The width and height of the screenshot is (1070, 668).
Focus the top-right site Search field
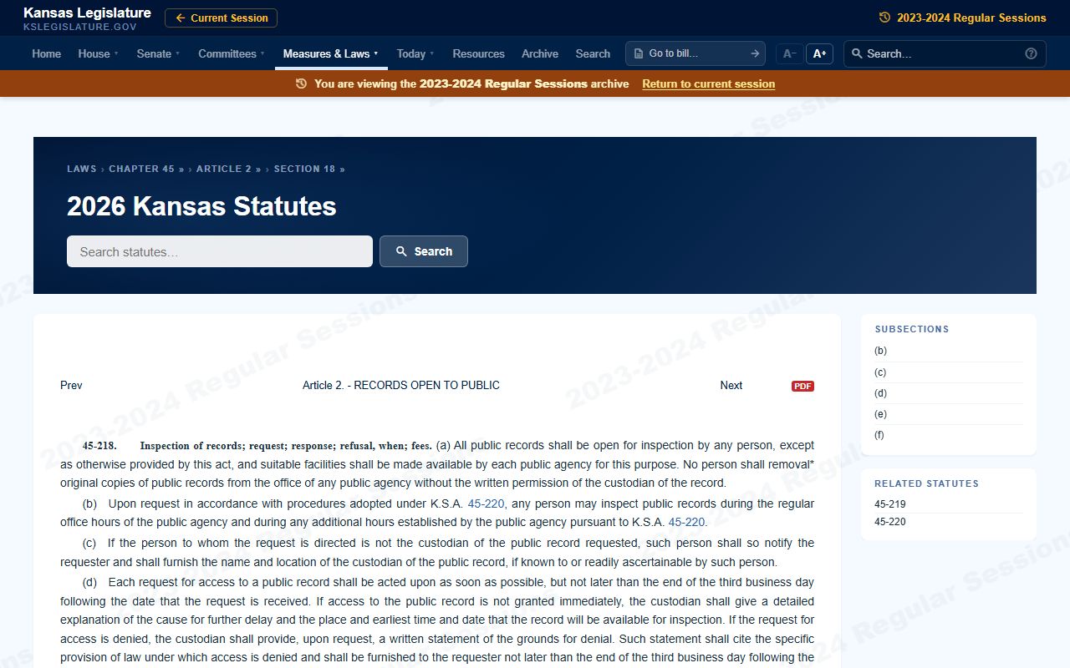[945, 53]
